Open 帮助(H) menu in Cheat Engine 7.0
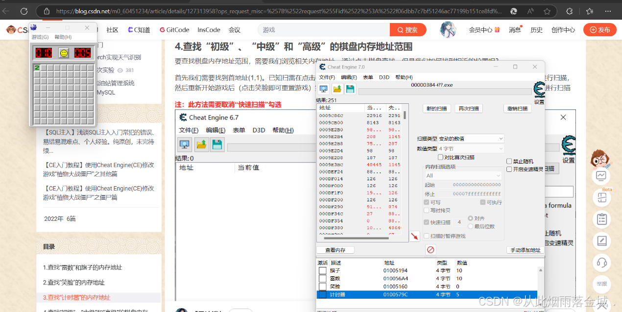This screenshot has height=312, width=622. click(x=404, y=77)
